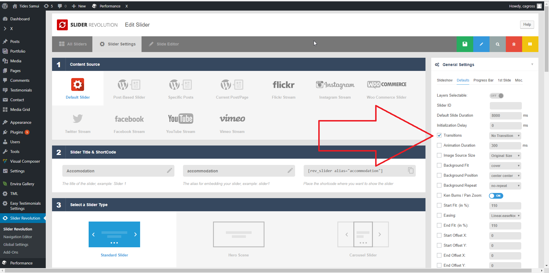Open the Original Size dropdown
This screenshot has width=549, height=273.
pos(505,156)
